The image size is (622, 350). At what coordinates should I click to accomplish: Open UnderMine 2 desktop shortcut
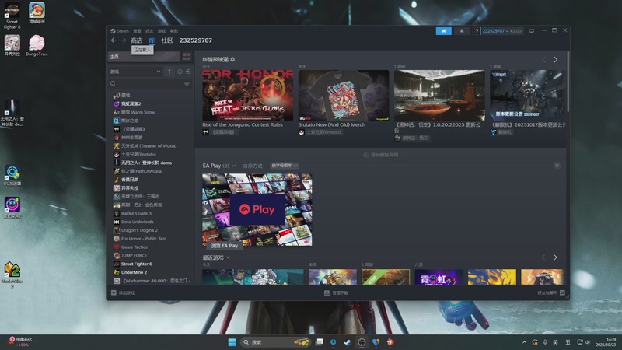[12, 274]
